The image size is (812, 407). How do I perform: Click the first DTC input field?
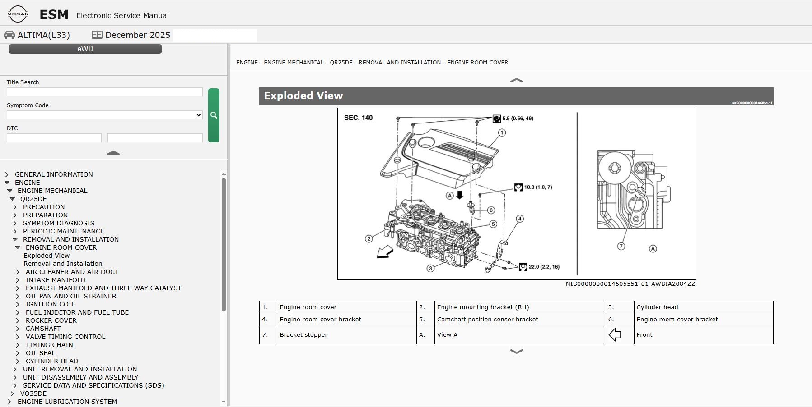54,138
